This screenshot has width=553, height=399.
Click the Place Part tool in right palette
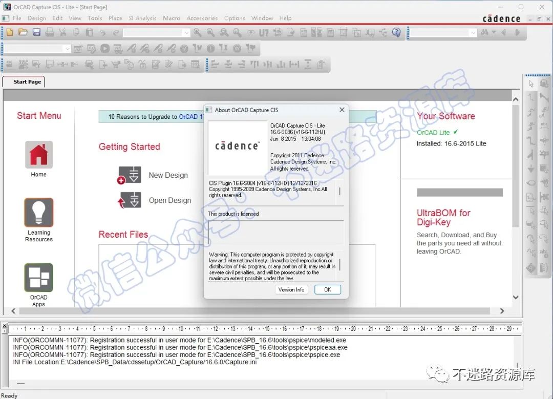coord(544,84)
